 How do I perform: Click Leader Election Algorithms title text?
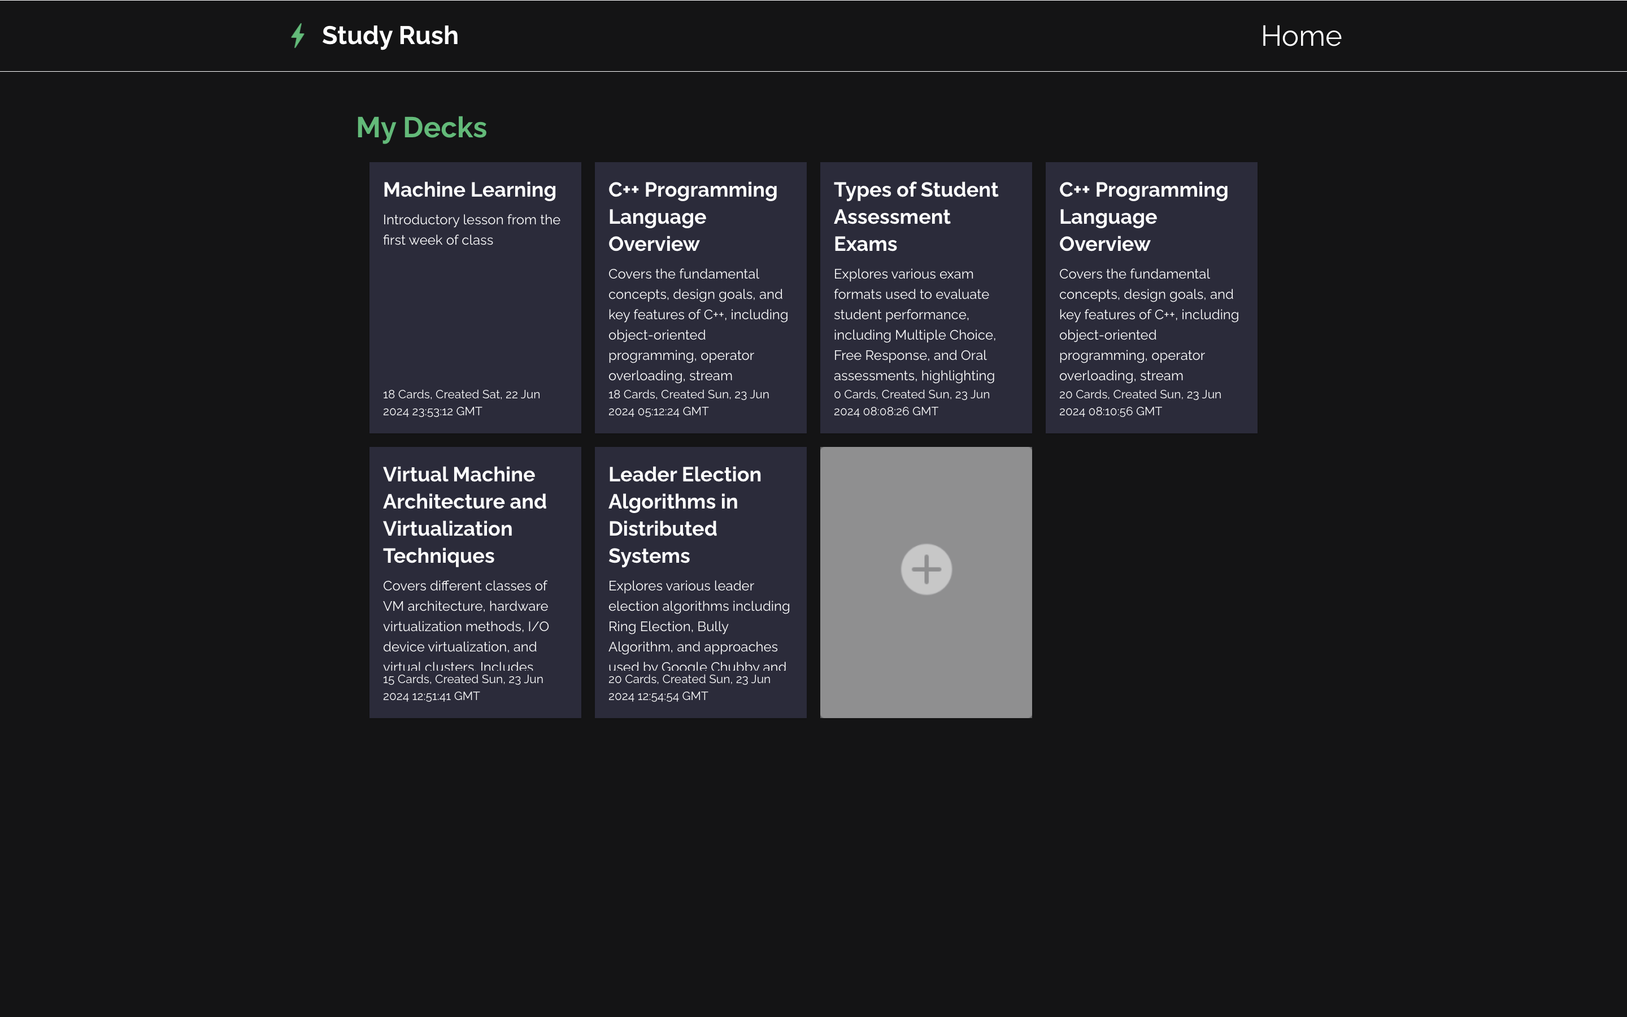[x=685, y=515]
